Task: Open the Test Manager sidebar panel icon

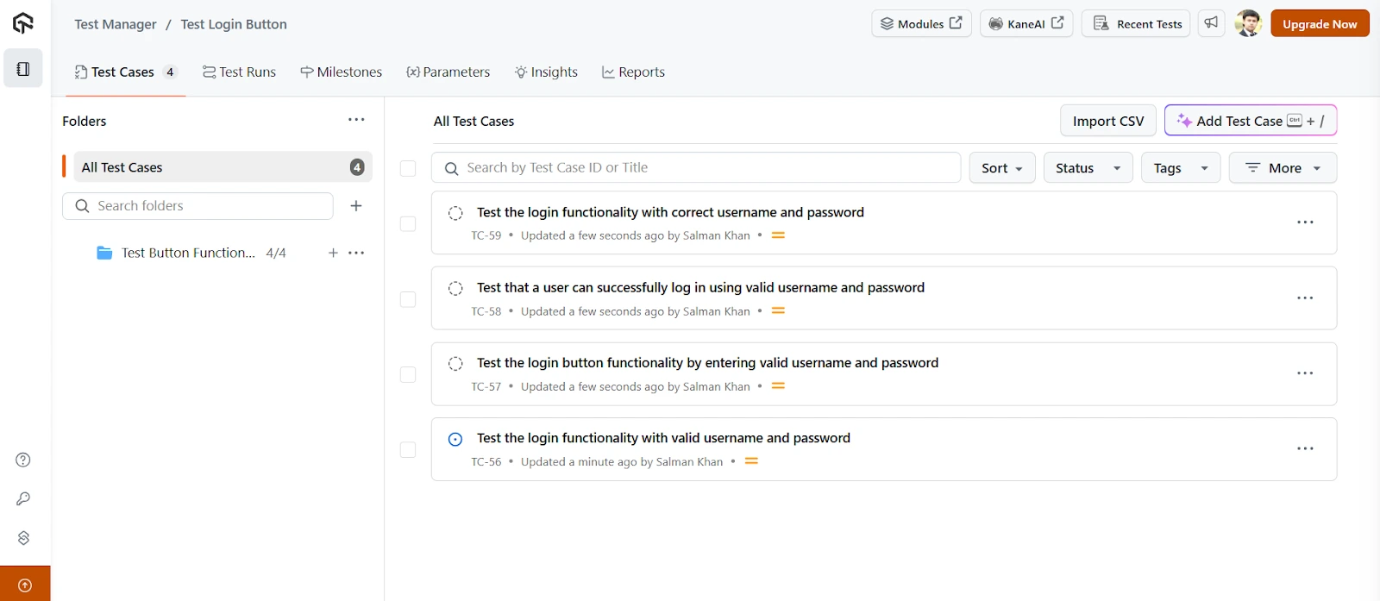Action: tap(22, 68)
